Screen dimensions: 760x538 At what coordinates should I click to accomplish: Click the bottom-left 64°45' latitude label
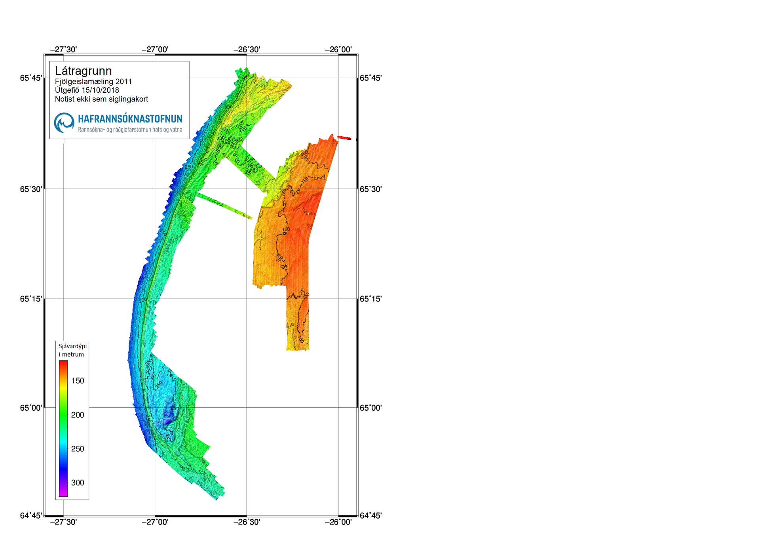31,515
